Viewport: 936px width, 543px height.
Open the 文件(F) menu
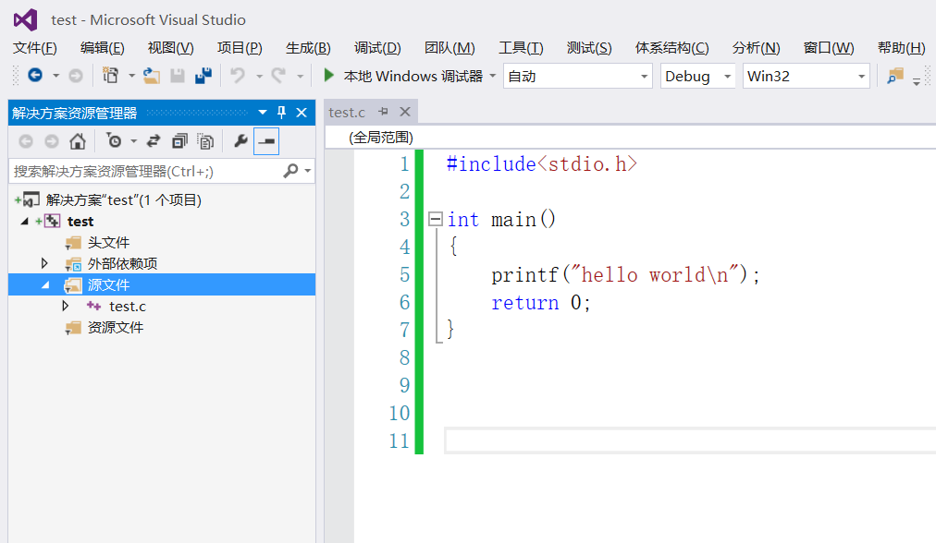point(34,48)
